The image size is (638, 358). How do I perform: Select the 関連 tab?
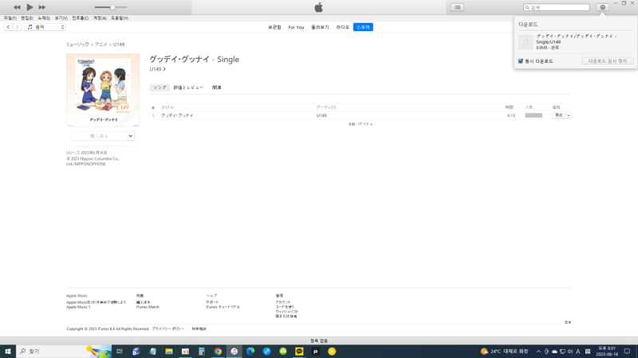click(x=216, y=88)
